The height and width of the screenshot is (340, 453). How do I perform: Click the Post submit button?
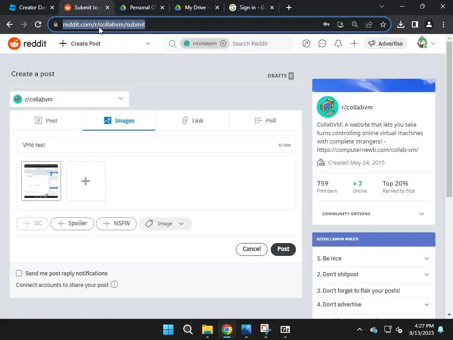click(x=283, y=249)
